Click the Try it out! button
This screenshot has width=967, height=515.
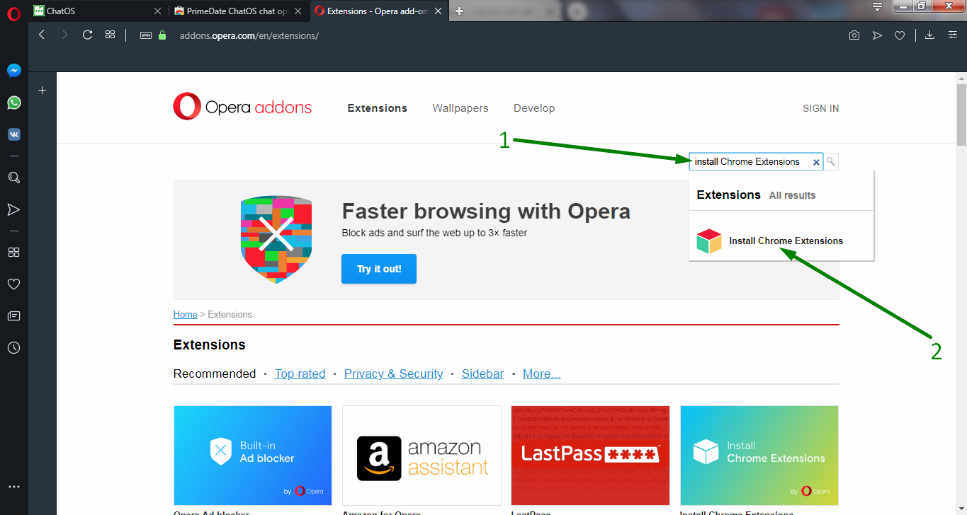click(x=379, y=269)
